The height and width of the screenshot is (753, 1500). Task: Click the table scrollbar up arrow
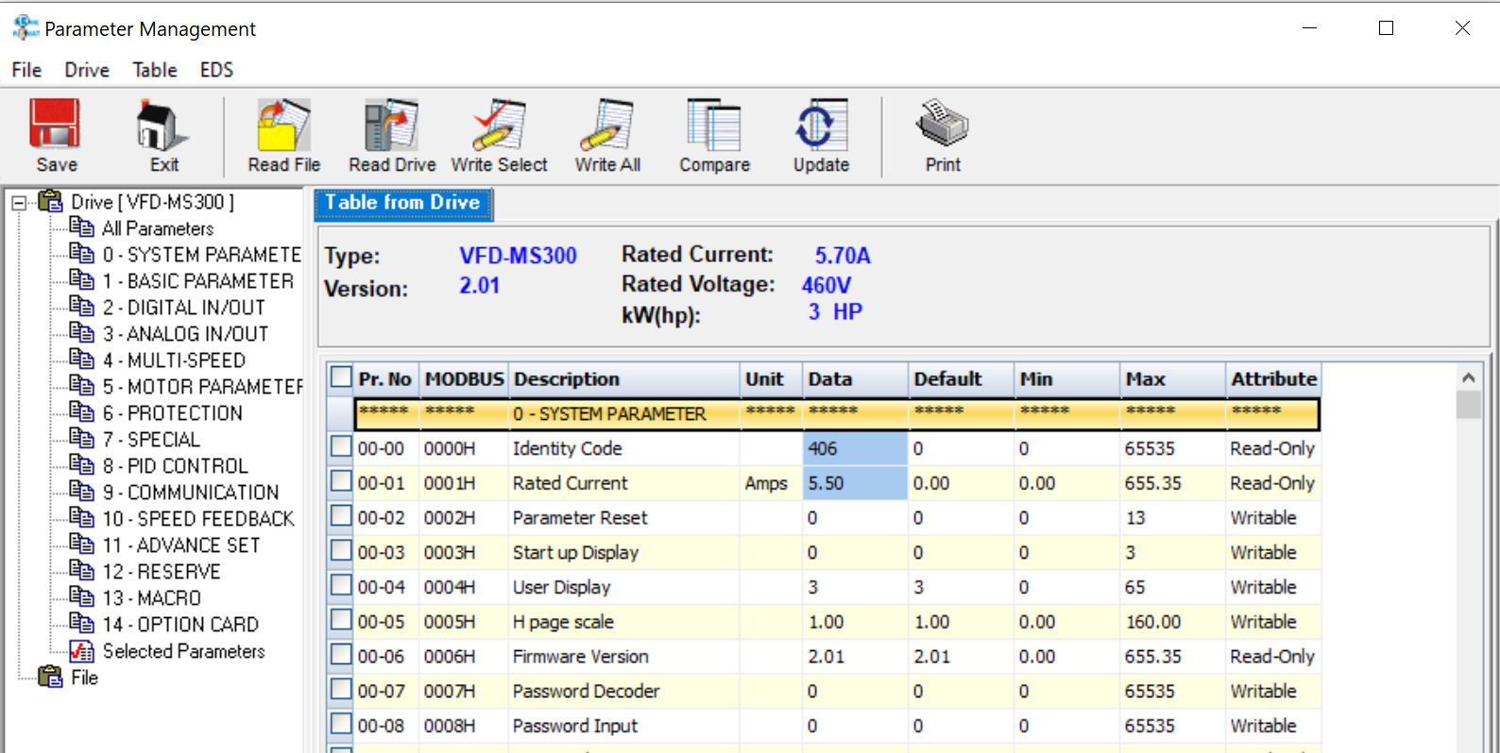[x=1468, y=377]
